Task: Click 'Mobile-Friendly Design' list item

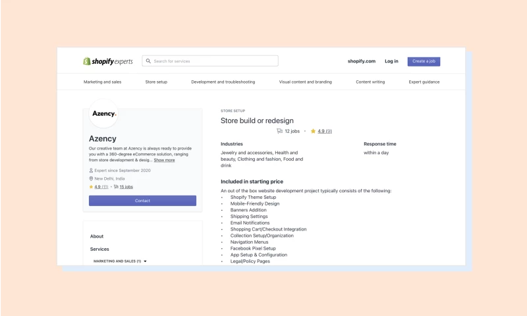Action: click(x=255, y=203)
